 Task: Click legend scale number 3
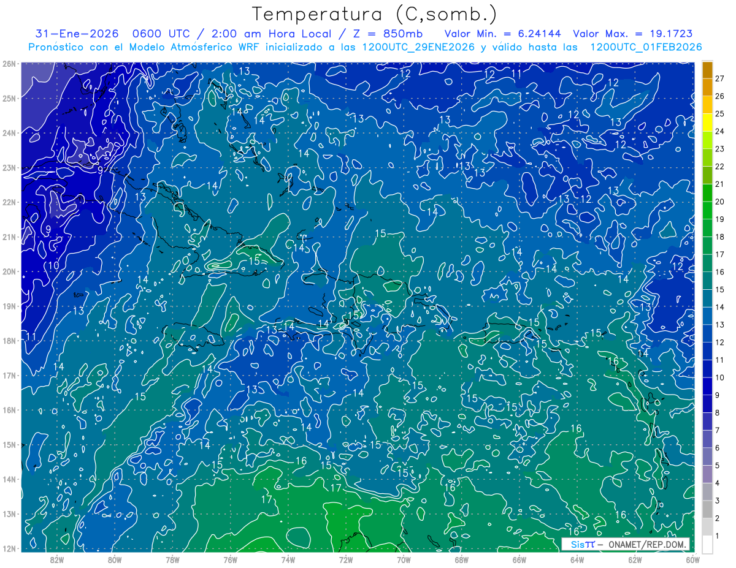[718, 501]
